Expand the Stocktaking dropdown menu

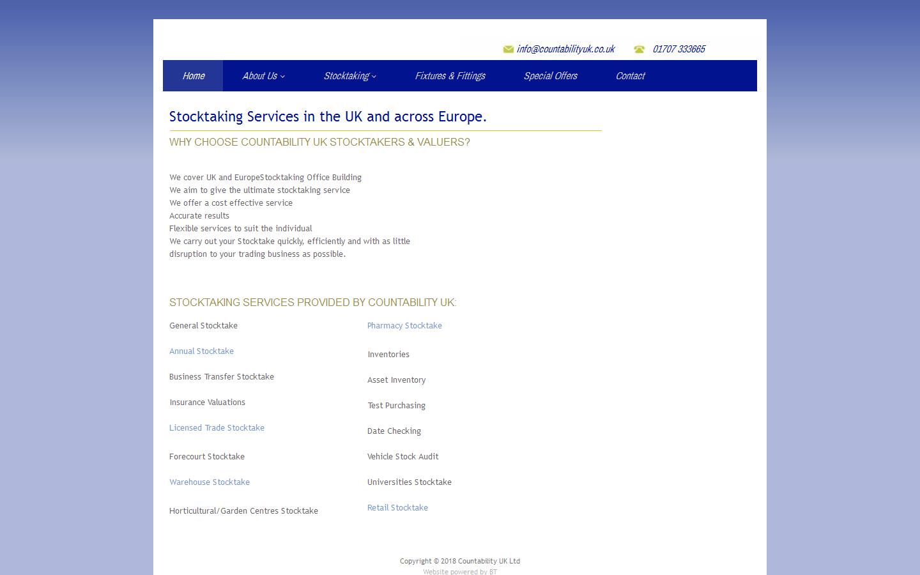point(349,75)
